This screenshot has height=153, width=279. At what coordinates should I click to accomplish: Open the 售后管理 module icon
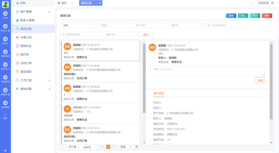tap(5, 53)
